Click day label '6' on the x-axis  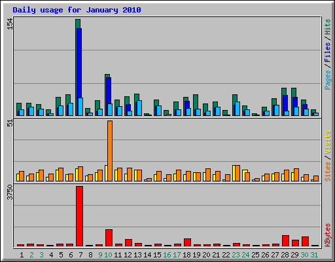pyautogui.click(x=71, y=255)
